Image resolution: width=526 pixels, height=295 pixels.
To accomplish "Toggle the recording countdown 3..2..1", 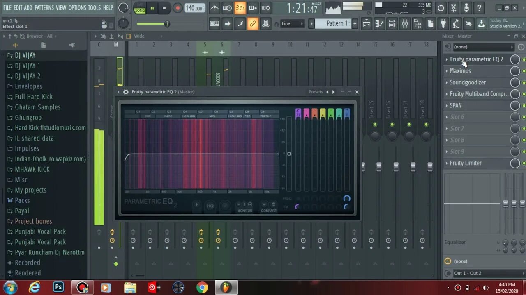I will [x=240, y=7].
